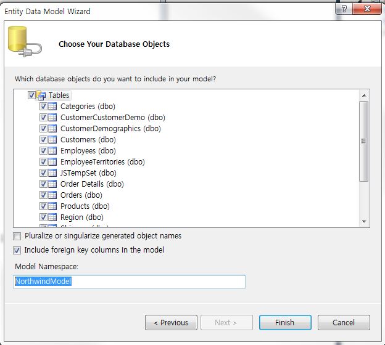Click the object list scrollbar thumb
The height and width of the screenshot is (345, 385).
pyautogui.click(x=363, y=141)
